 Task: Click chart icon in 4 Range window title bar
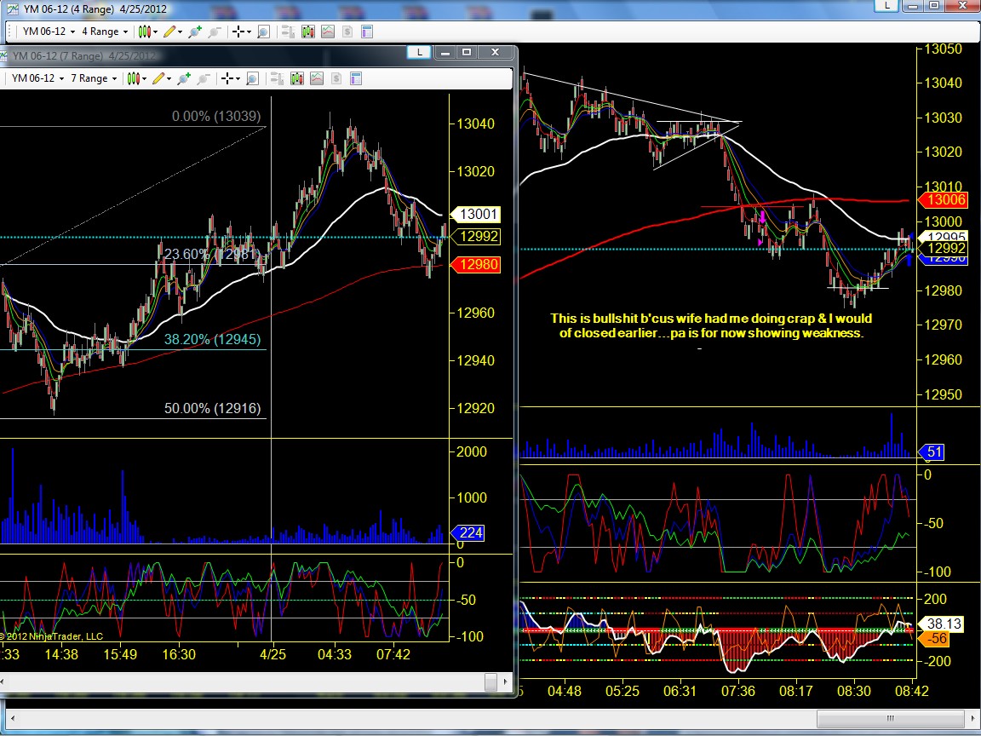(12, 9)
